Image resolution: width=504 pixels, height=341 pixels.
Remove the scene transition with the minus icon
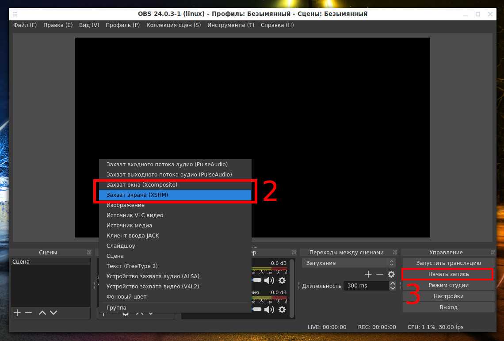coord(380,274)
